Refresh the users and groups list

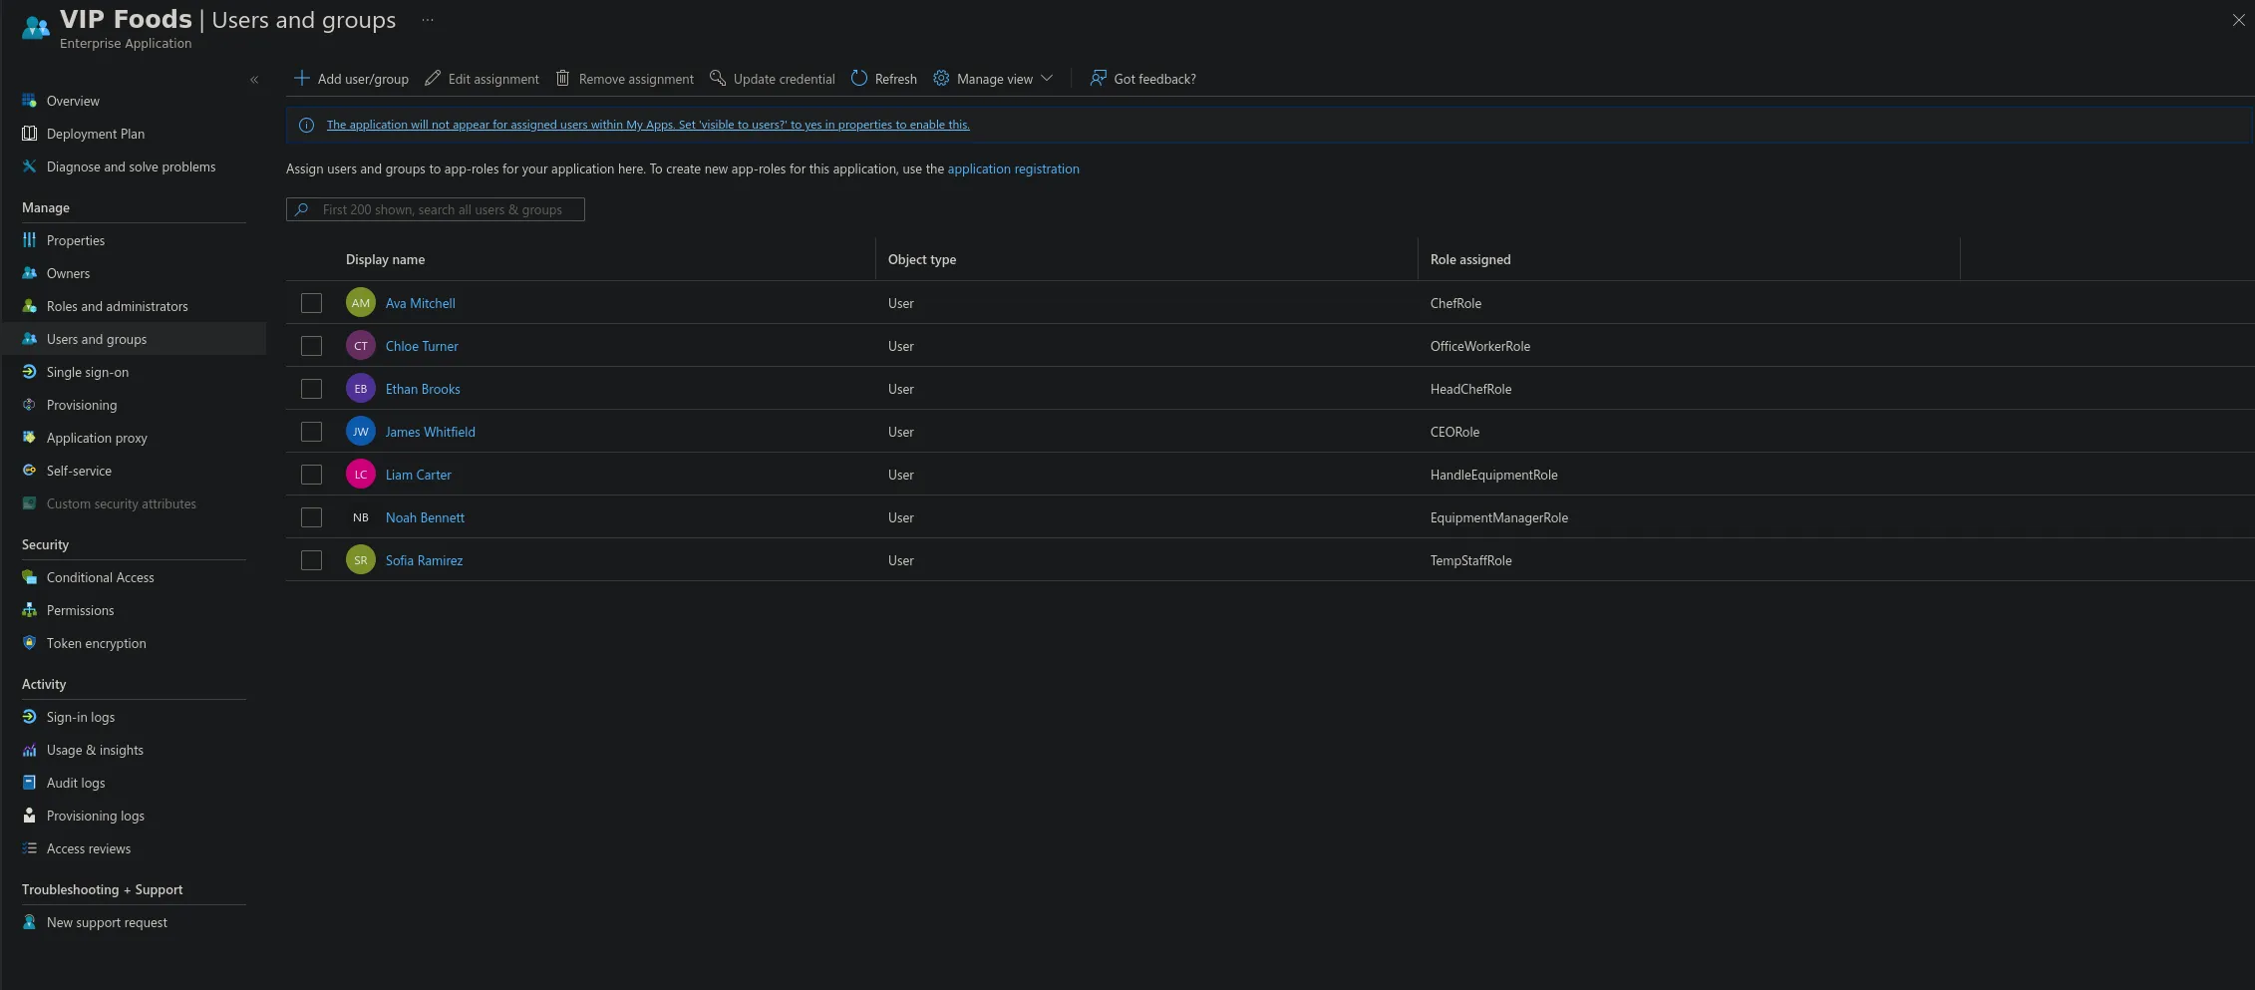click(883, 79)
